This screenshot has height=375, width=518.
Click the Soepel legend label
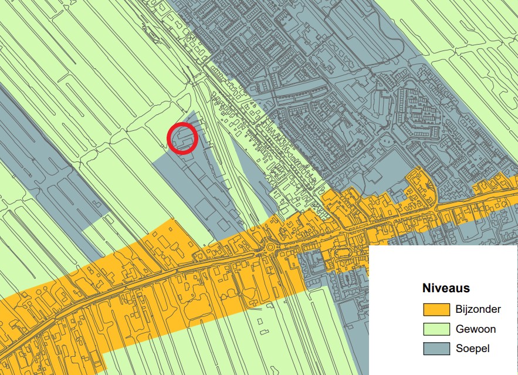(473, 349)
